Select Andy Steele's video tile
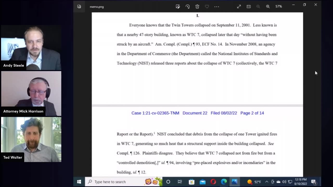 [31, 48]
